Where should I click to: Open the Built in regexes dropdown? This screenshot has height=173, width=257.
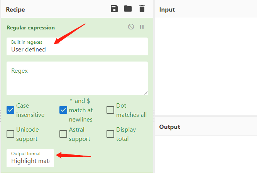click(77, 46)
